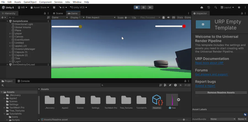Open Inspector panel kebab options menu

click(245, 13)
